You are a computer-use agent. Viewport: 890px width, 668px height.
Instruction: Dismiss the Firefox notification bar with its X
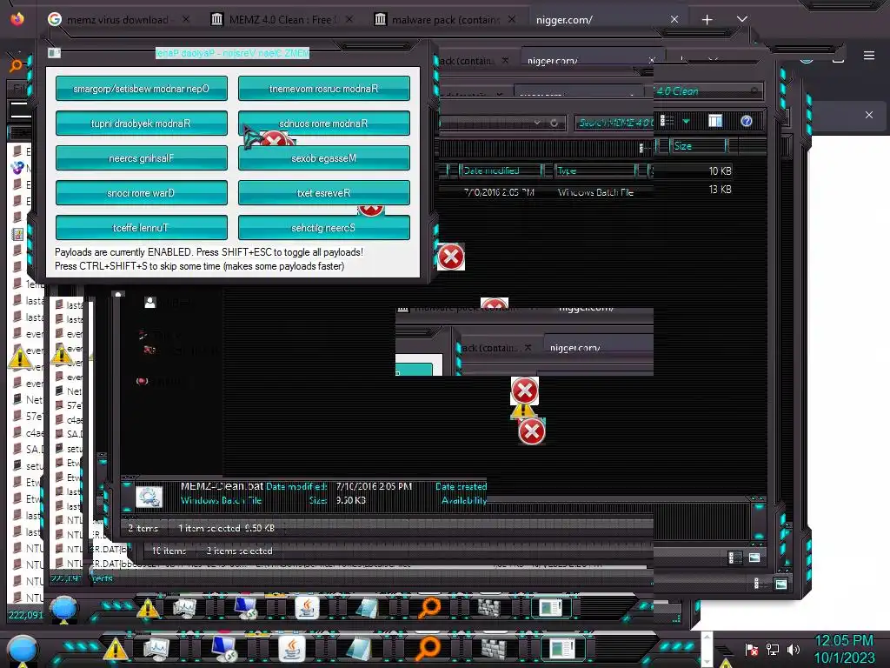(x=868, y=115)
